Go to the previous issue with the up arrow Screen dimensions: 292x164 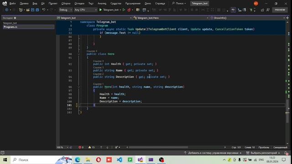tap(101, 147)
